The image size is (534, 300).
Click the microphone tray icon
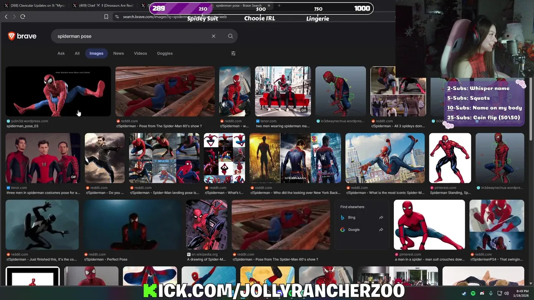pos(491,293)
